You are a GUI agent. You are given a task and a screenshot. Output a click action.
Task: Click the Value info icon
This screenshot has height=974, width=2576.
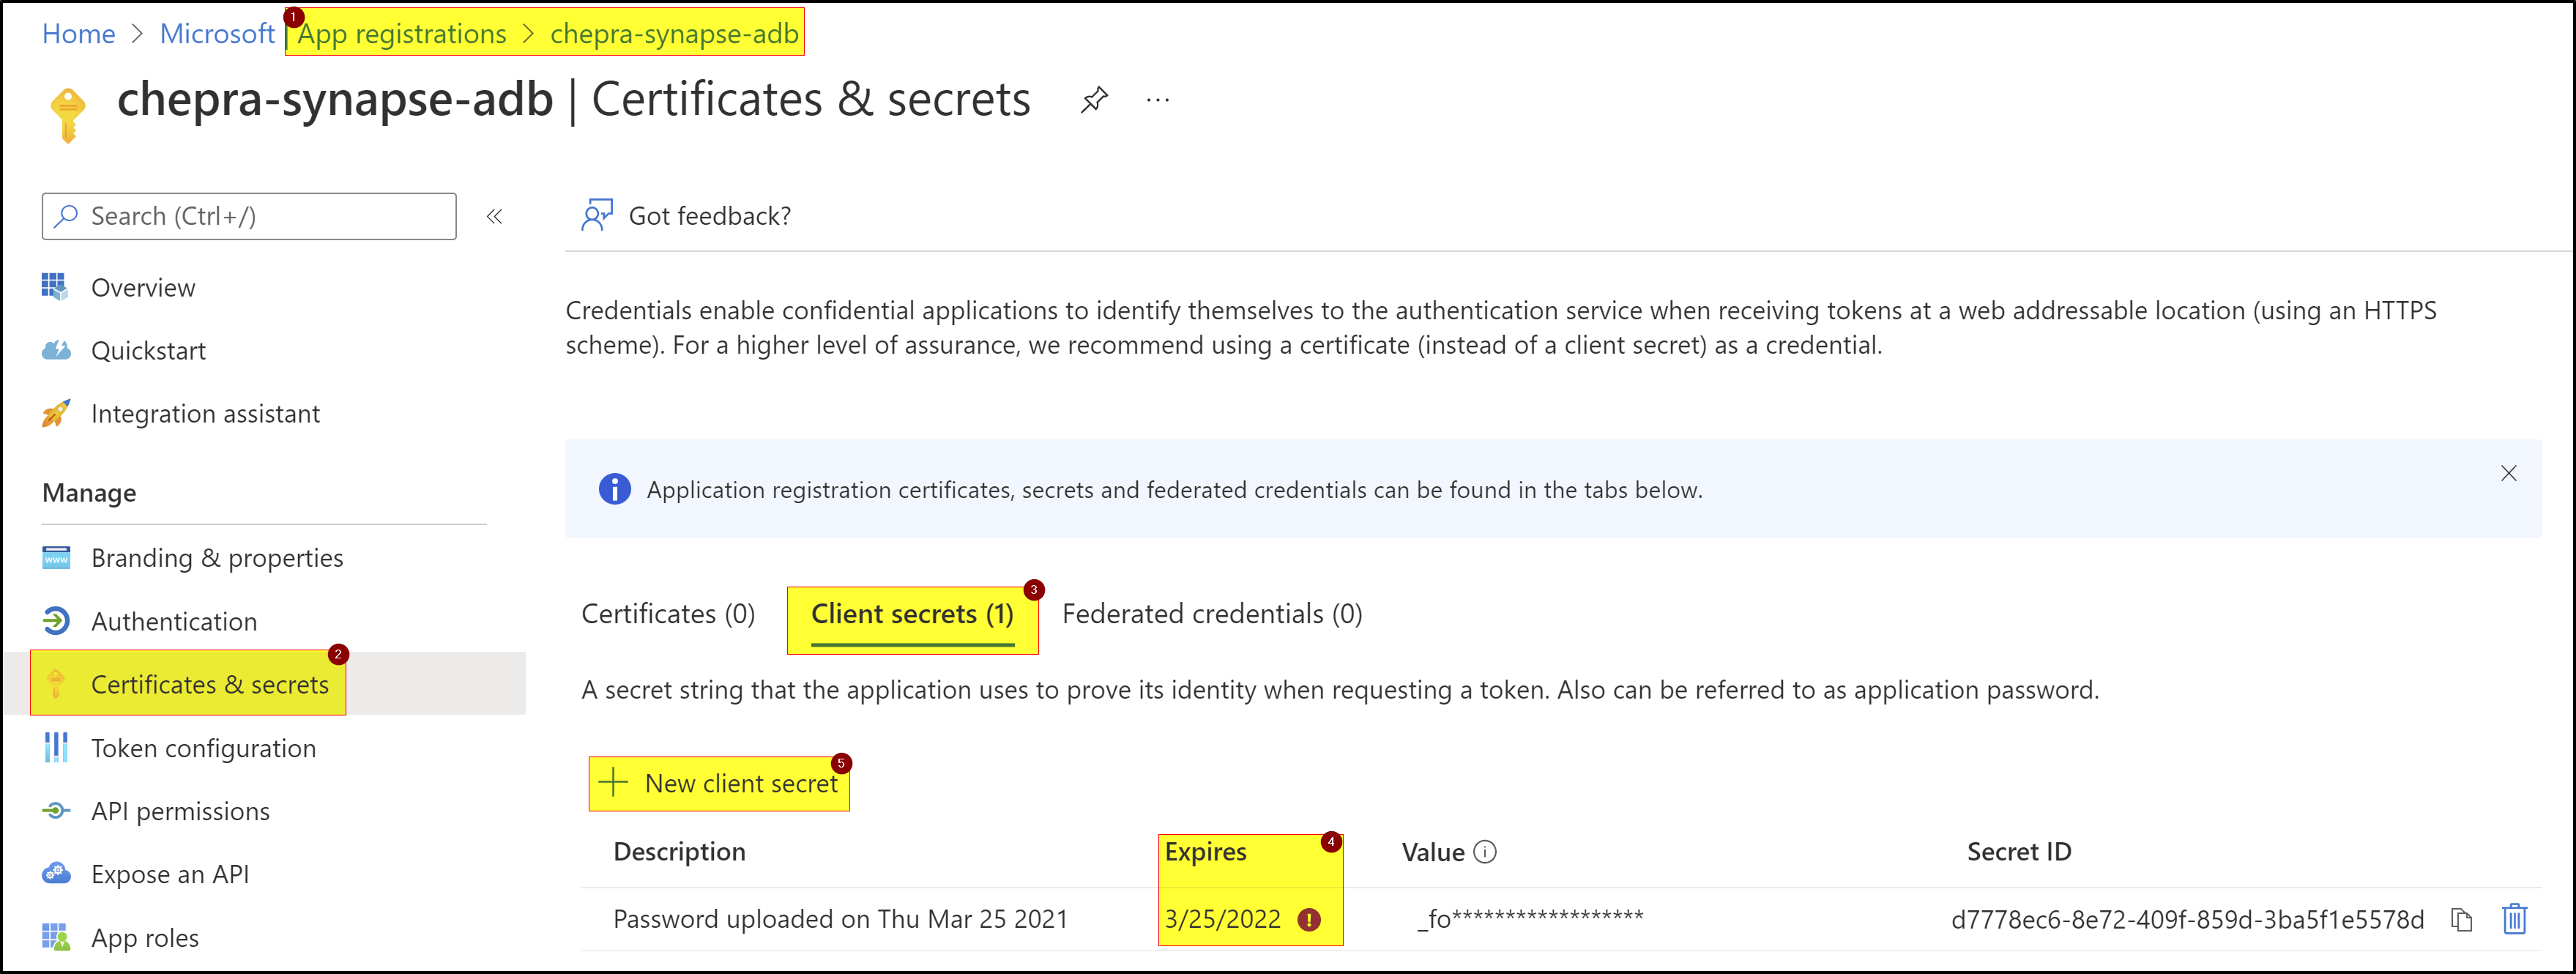pos(1486,852)
